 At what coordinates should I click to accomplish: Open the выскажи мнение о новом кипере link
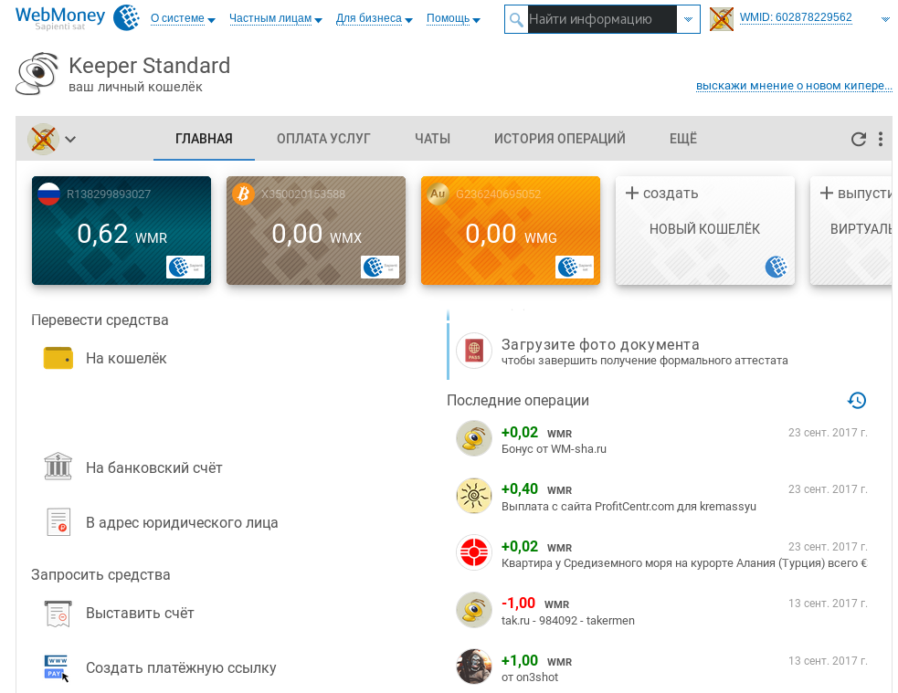[793, 86]
